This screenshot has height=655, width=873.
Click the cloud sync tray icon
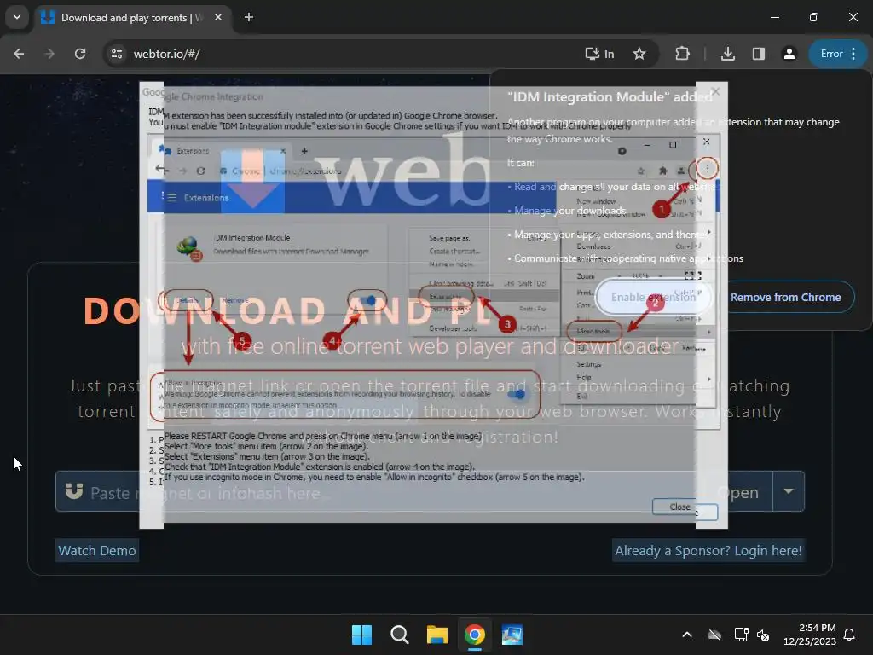click(714, 635)
